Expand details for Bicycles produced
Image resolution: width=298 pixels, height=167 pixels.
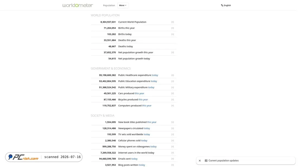173,100
